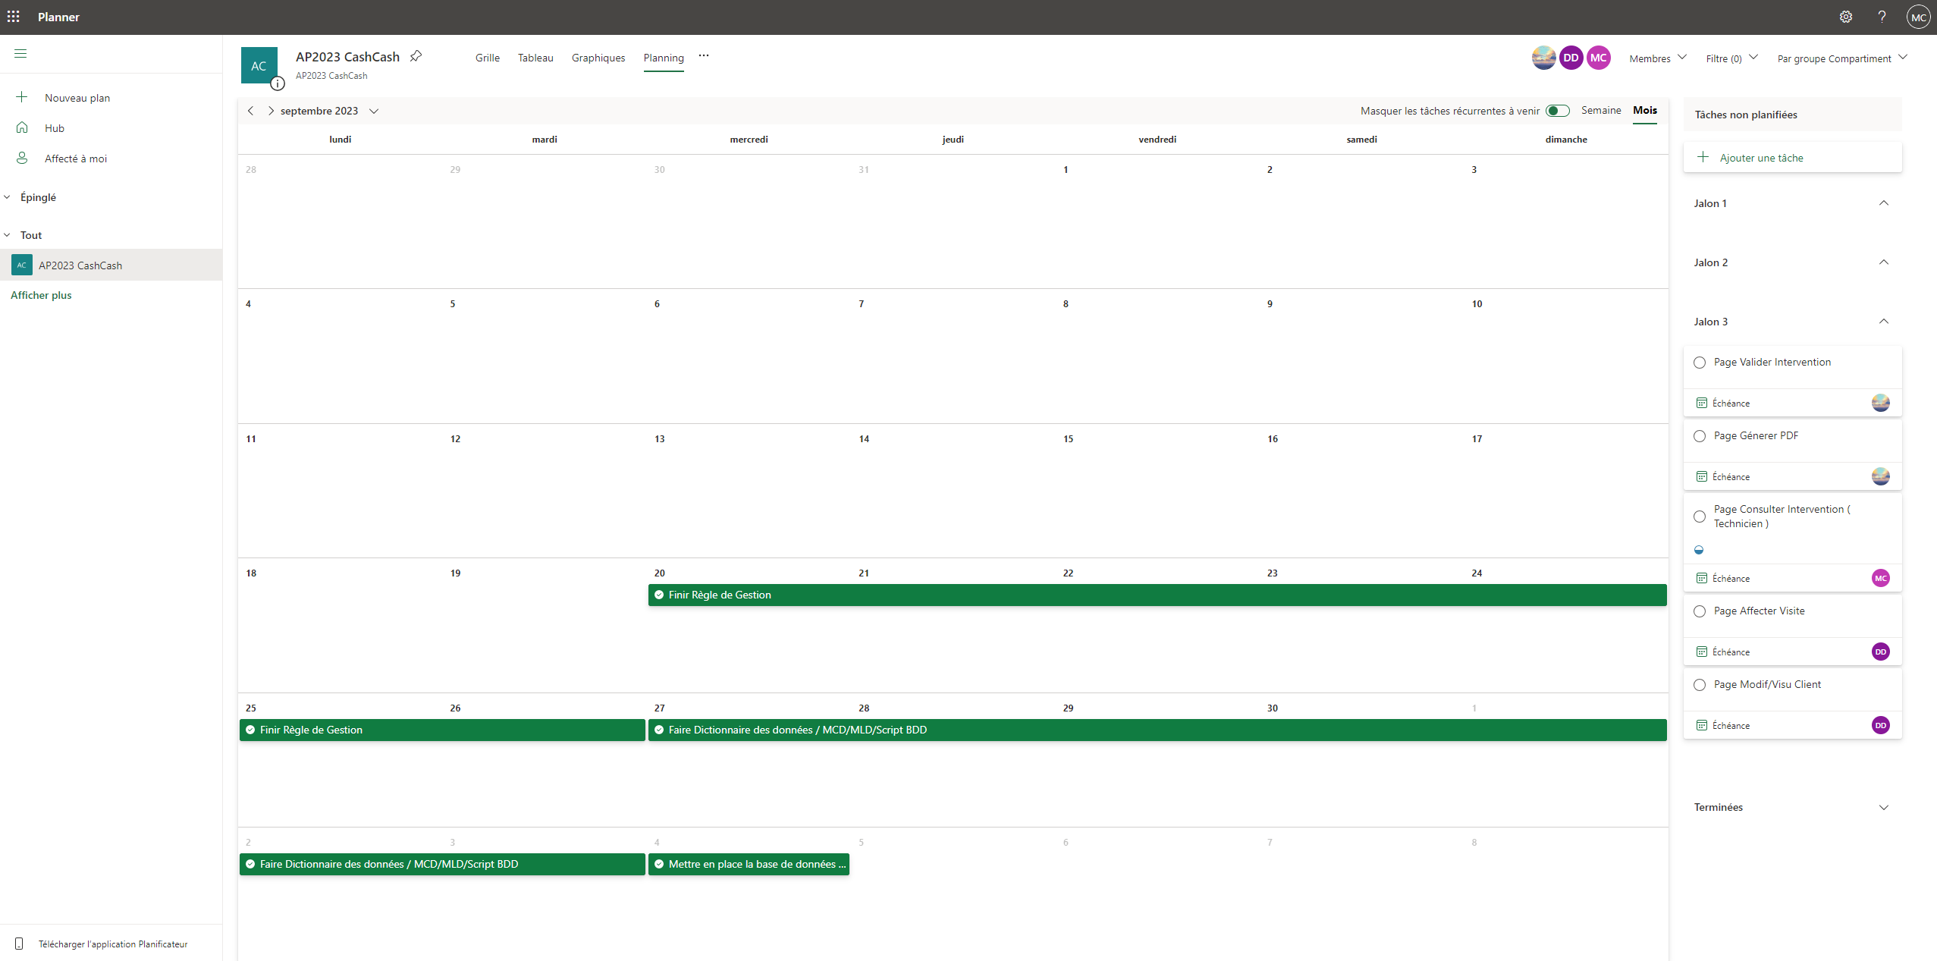Go to previous month arrow
The width and height of the screenshot is (1937, 961).
[251, 111]
